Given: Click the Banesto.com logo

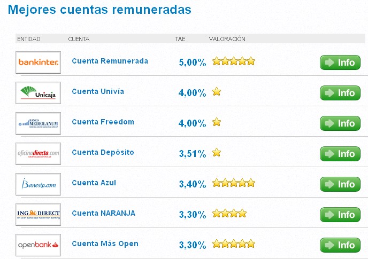Looking at the screenshot, I should (x=39, y=184).
